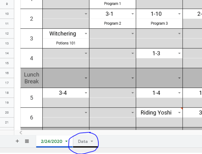Open the dropdown in cell 3-1
202x154 pixels.
click(x=133, y=14)
